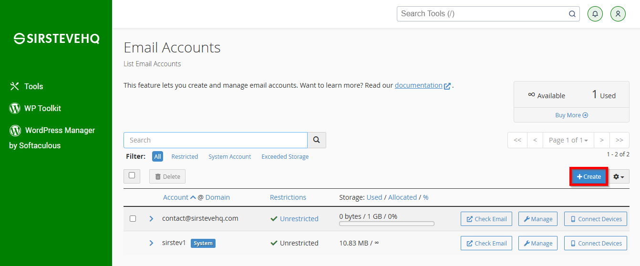Click the contact@sirstevehq.com address text
640x266 pixels.
click(x=200, y=218)
